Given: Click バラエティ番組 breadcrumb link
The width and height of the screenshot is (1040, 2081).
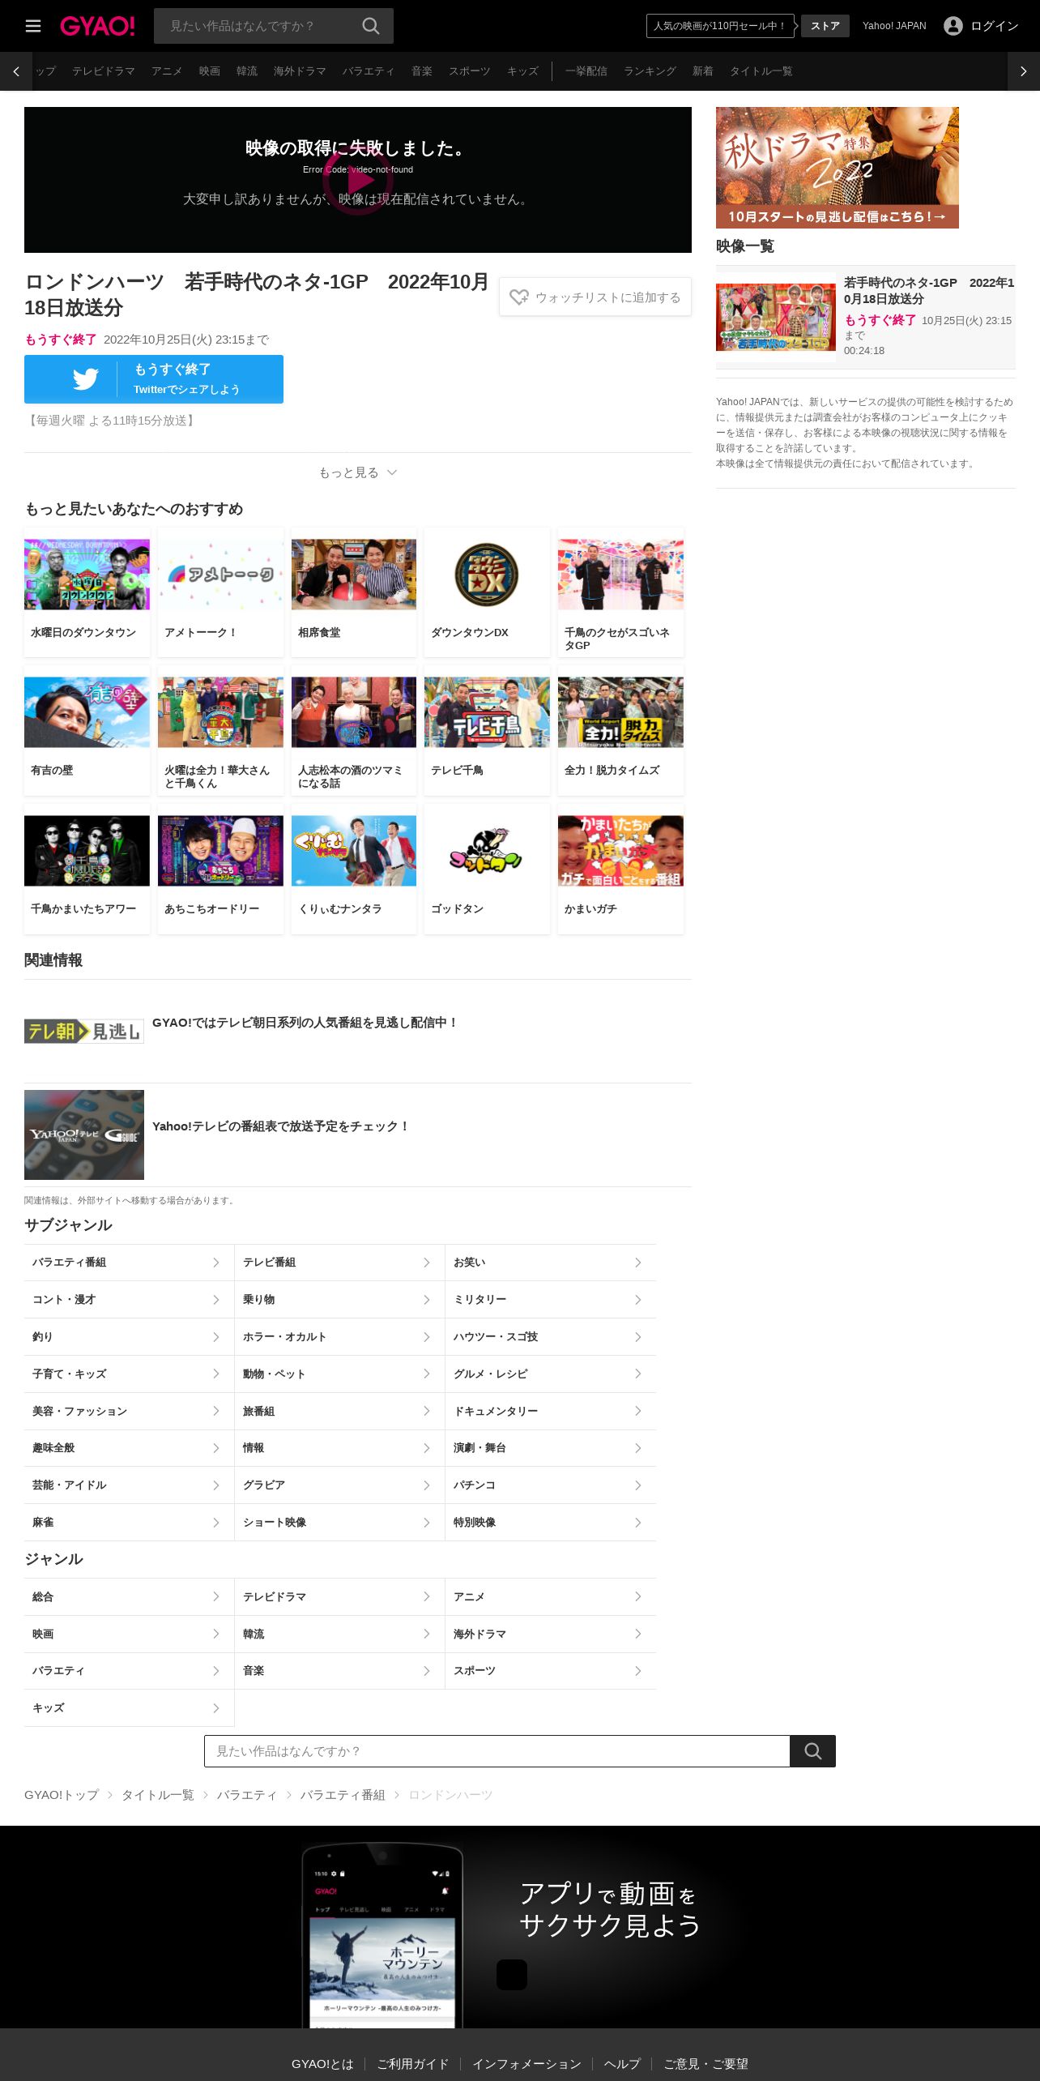Looking at the screenshot, I should pos(343,1795).
